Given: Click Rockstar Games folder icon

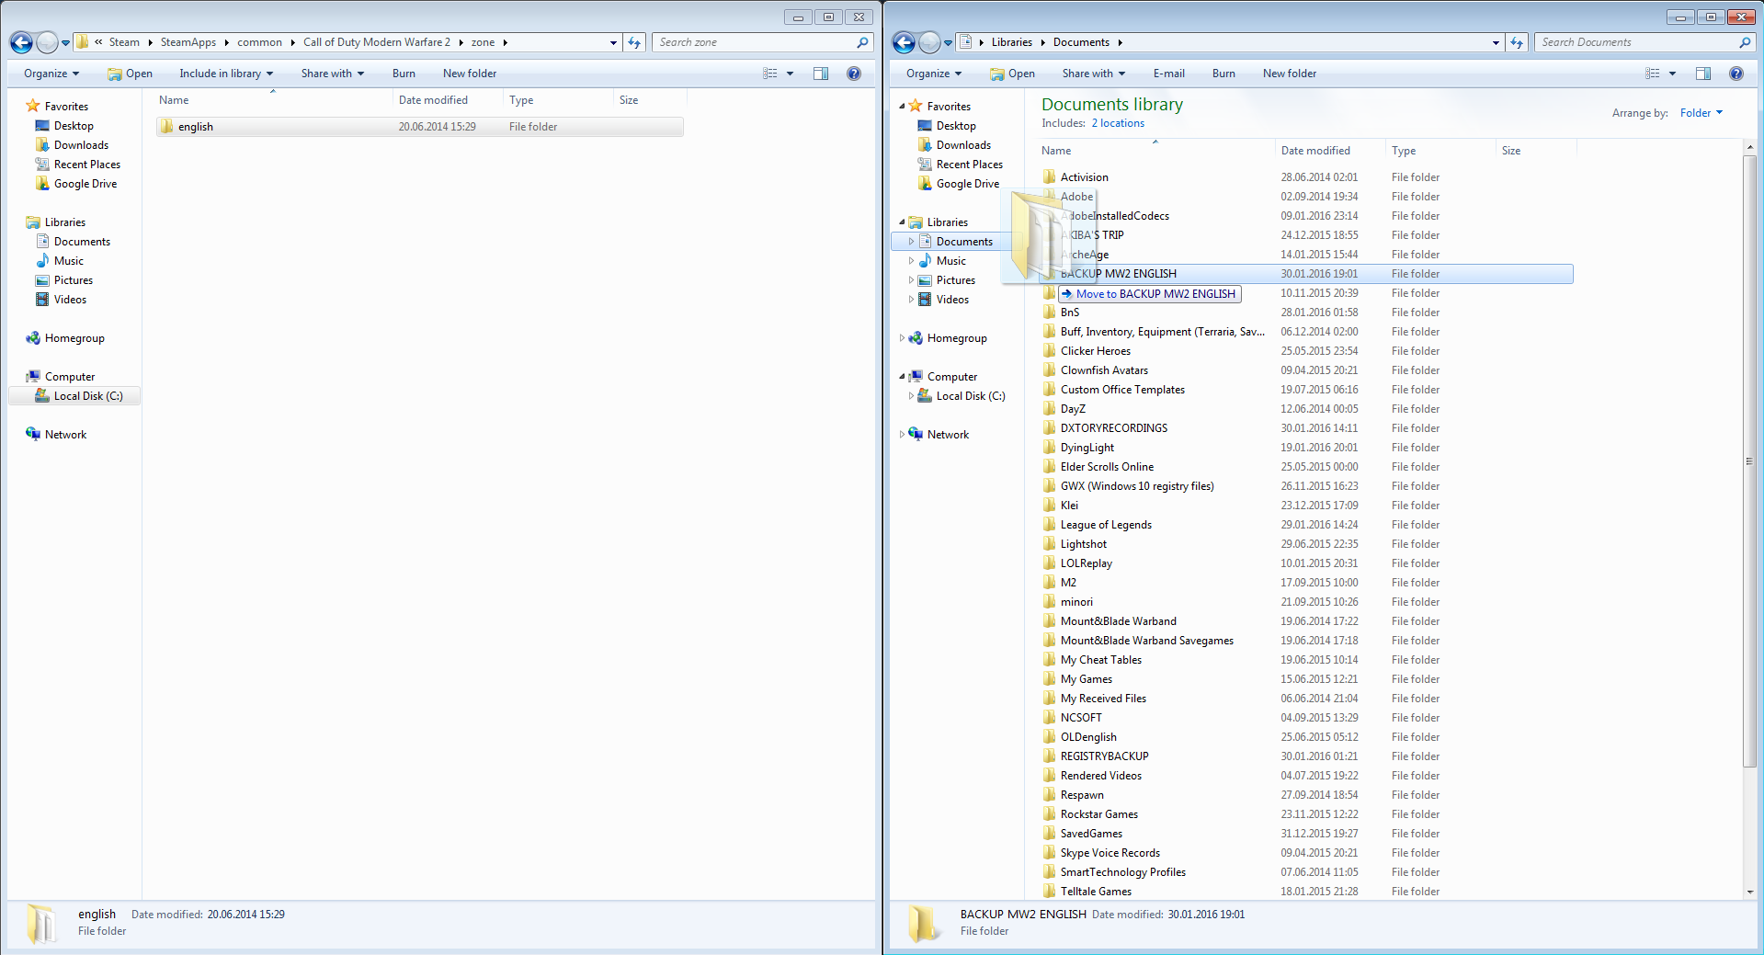Looking at the screenshot, I should click(x=1049, y=814).
